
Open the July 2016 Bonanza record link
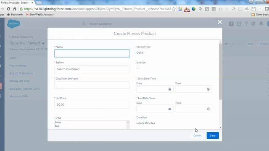[21, 73]
